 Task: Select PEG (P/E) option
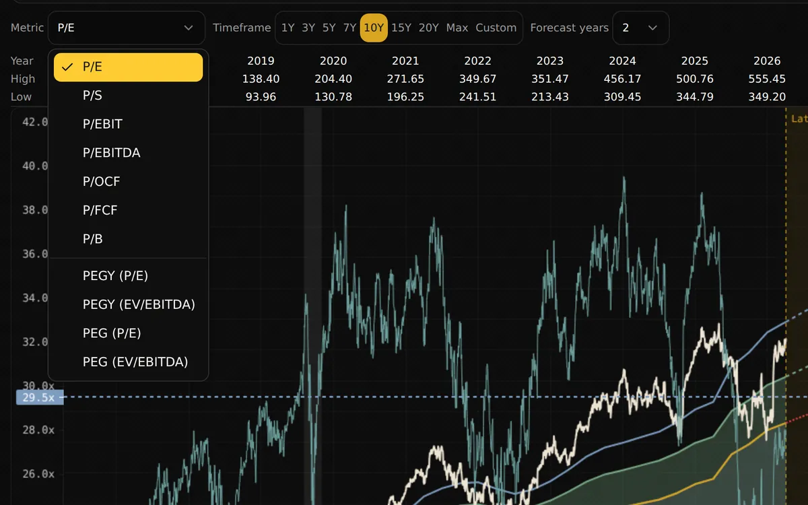pyautogui.click(x=129, y=333)
